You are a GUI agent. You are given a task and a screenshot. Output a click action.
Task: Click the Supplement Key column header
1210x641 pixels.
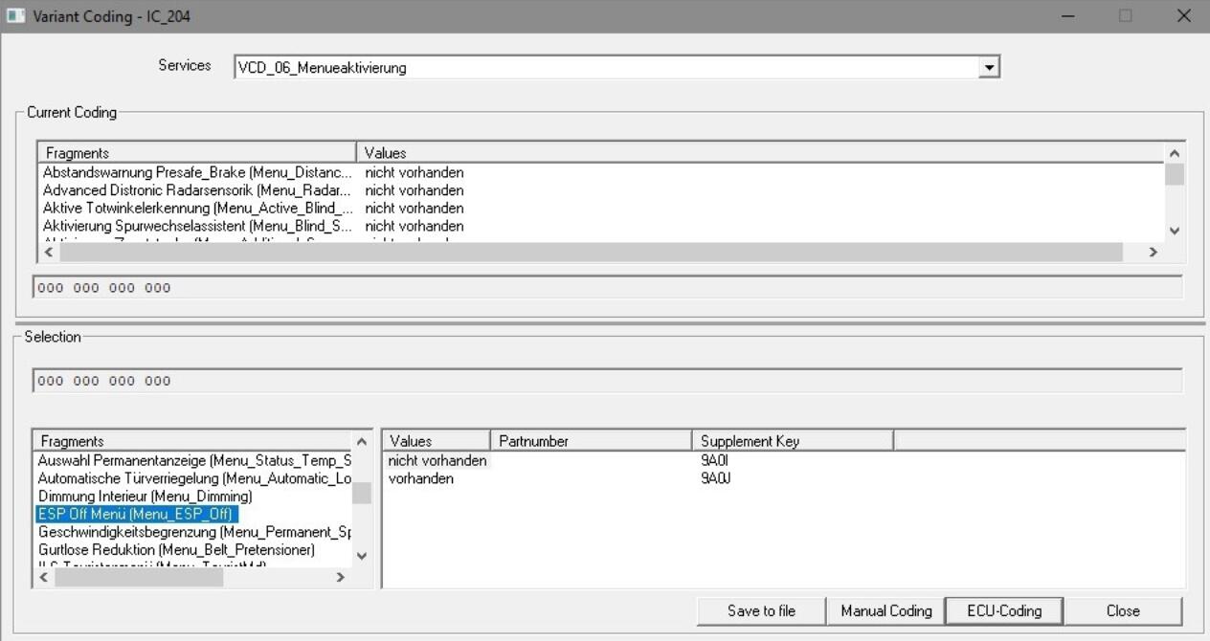793,441
